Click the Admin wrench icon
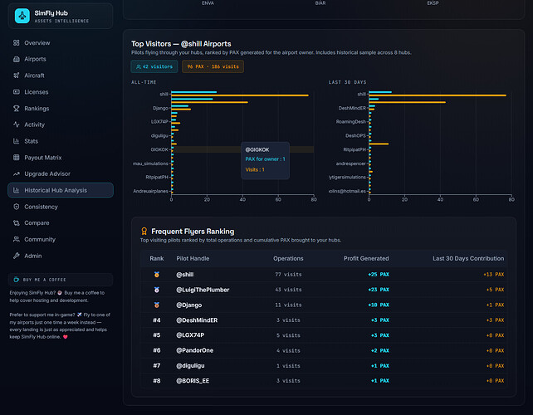 point(17,256)
